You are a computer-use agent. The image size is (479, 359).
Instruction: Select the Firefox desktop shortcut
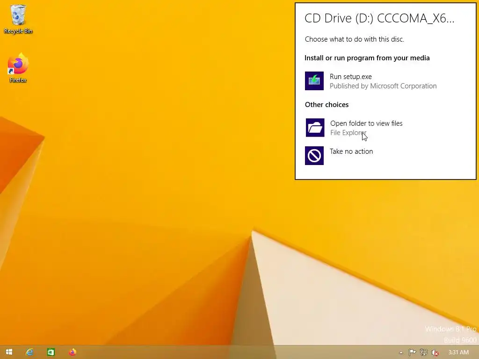coord(18,68)
